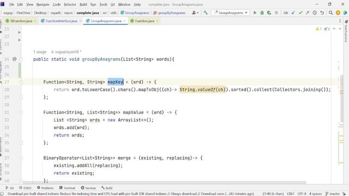Open the Services tool window
Screen dimensions: 349x196
[x=88, y=188]
